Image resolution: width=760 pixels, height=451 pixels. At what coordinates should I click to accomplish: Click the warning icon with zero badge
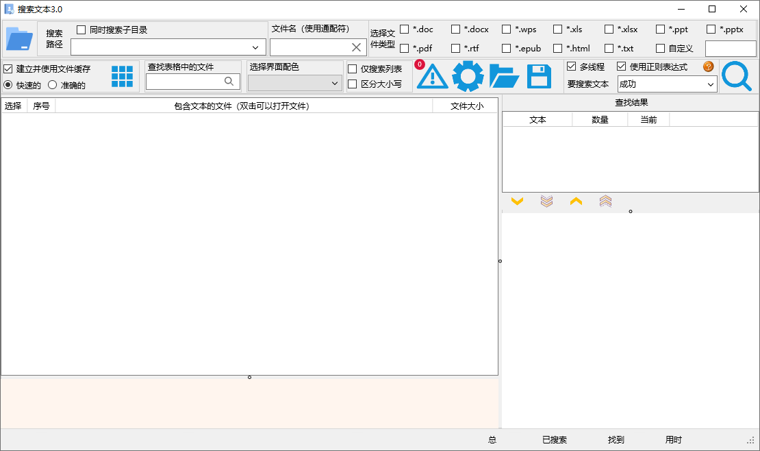432,77
